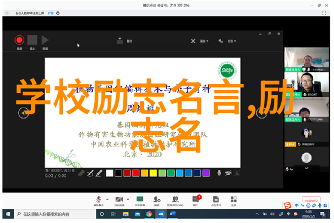This screenshot has width=334, height=223.
Task: Expand the audio options arrow beside microphone
Action: [107, 199]
